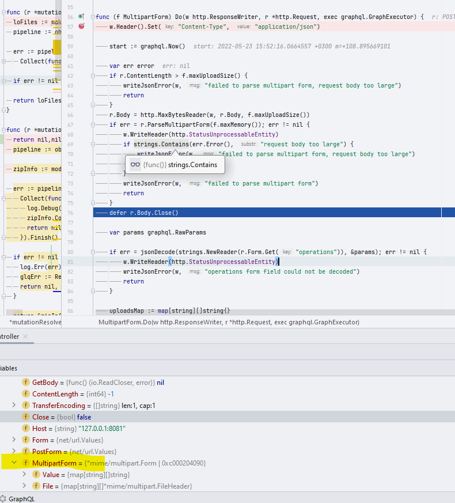Click the GraphQL tool window icon
Screen dimensions: 455x503
point(3,499)
